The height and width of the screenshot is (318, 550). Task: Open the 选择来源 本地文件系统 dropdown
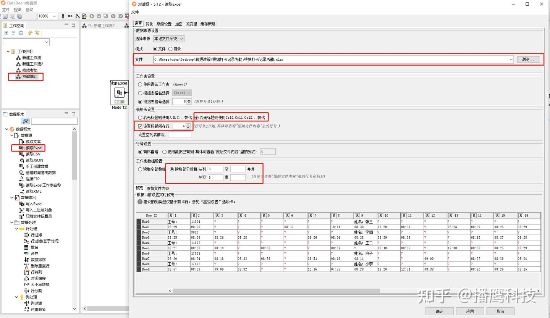pyautogui.click(x=169, y=39)
